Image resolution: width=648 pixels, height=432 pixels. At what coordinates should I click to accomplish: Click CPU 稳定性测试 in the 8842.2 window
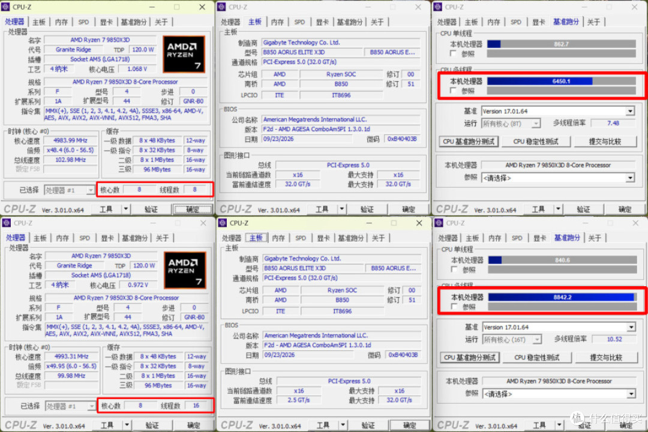point(537,358)
